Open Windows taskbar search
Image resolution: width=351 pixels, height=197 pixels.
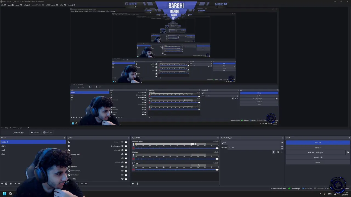[x=10, y=194]
